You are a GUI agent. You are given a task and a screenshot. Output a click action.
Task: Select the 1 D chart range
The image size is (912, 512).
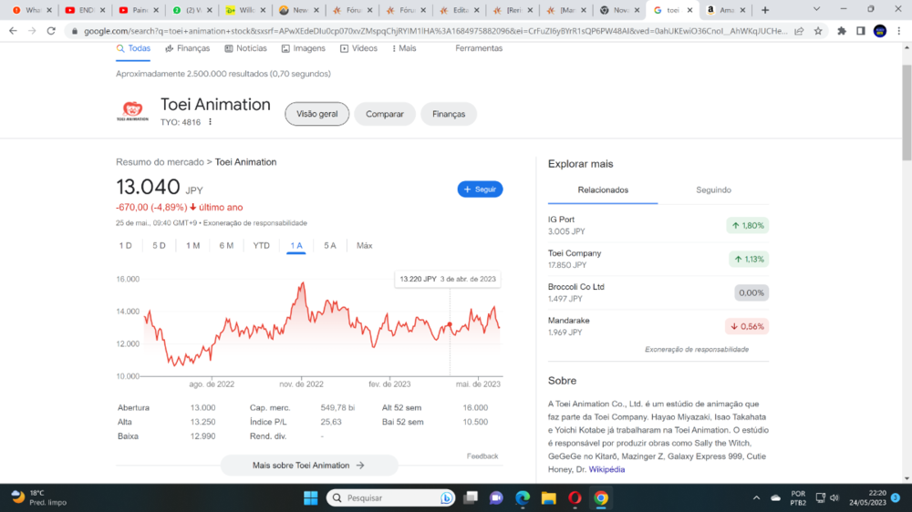point(125,246)
